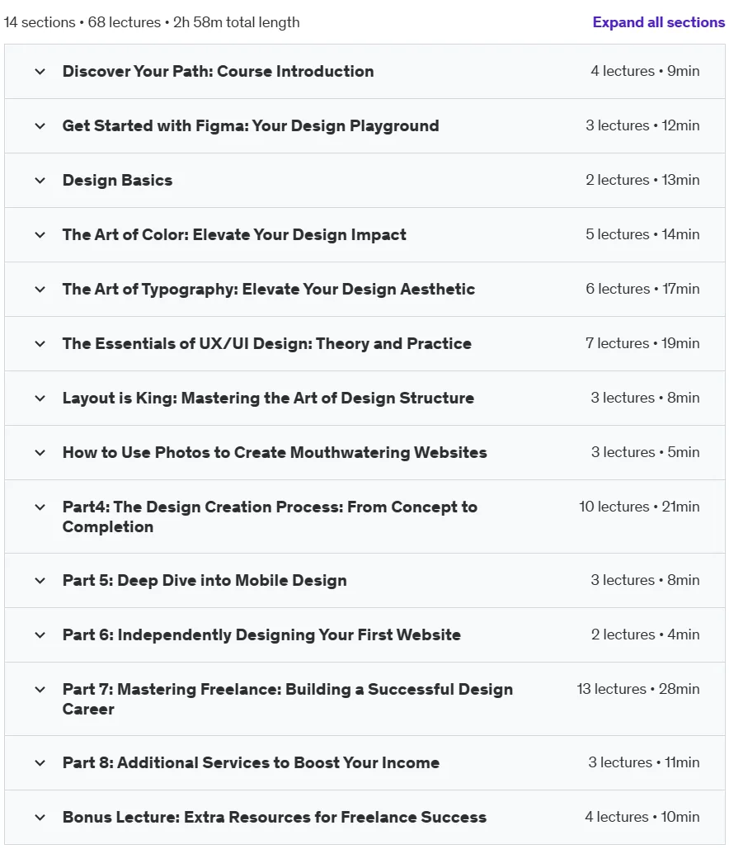Open chevron next to Design Basics

tap(40, 181)
